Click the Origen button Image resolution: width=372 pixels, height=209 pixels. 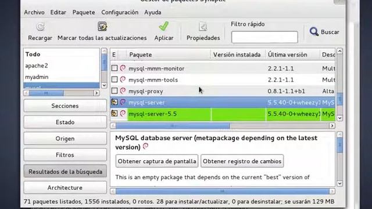pos(65,138)
